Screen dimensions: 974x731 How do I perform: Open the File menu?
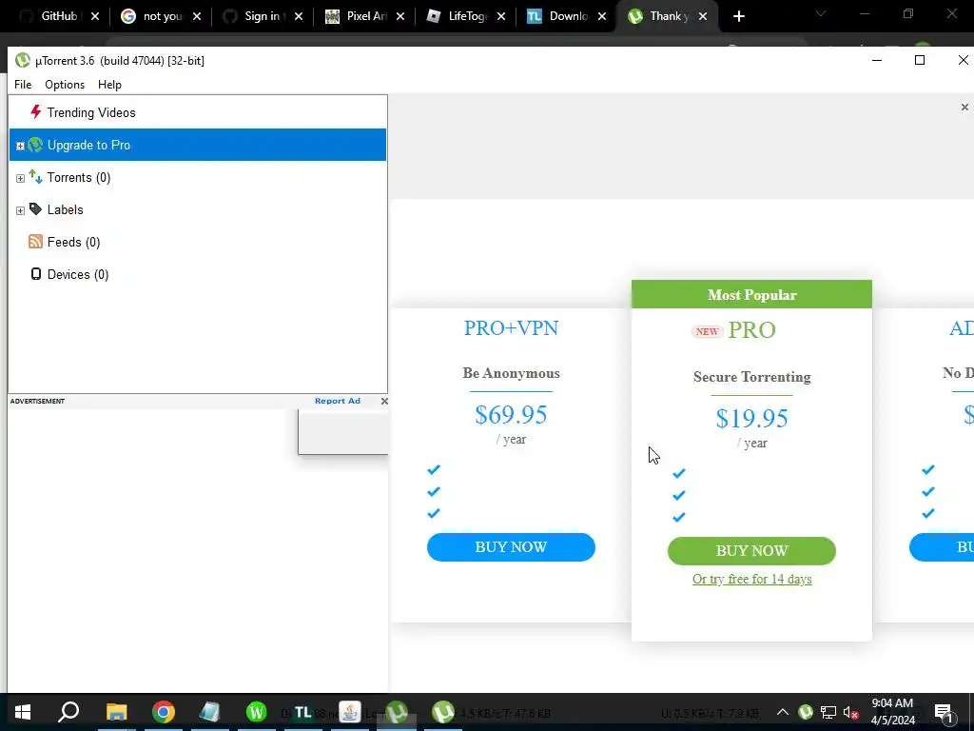(x=23, y=85)
